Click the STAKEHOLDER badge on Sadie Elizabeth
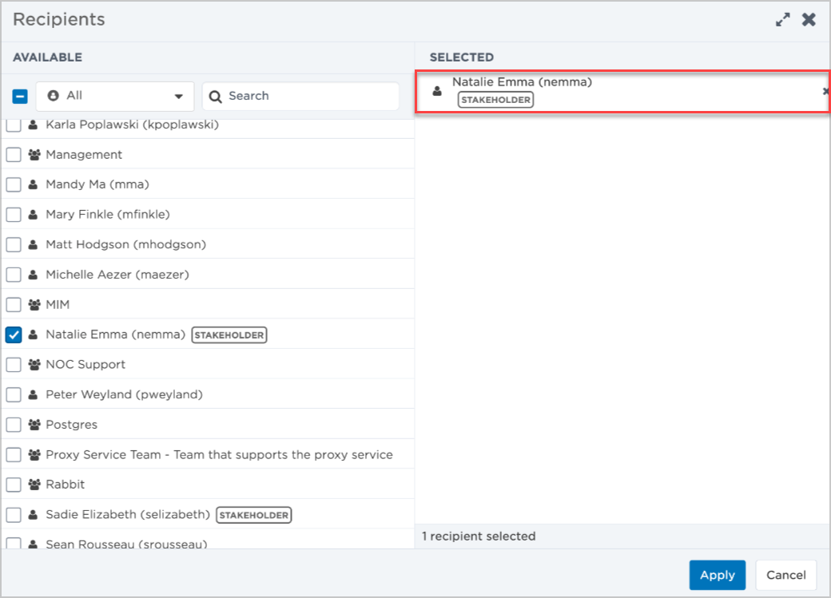 254,515
